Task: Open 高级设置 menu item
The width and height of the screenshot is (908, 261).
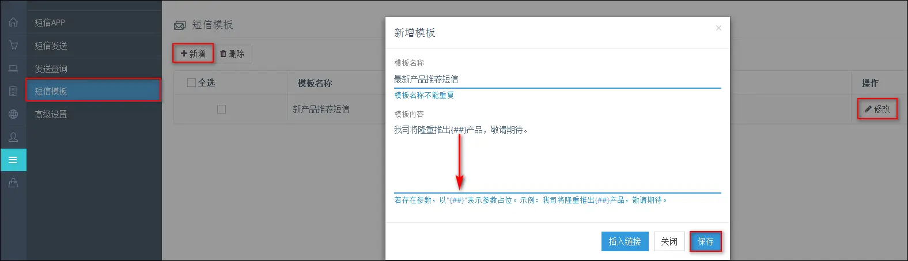Action: pyautogui.click(x=51, y=114)
